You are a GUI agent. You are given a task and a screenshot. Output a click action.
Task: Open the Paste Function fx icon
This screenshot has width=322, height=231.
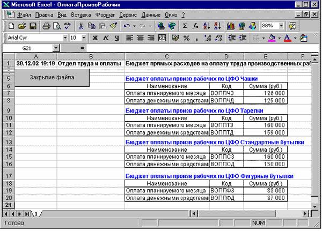pos(196,26)
